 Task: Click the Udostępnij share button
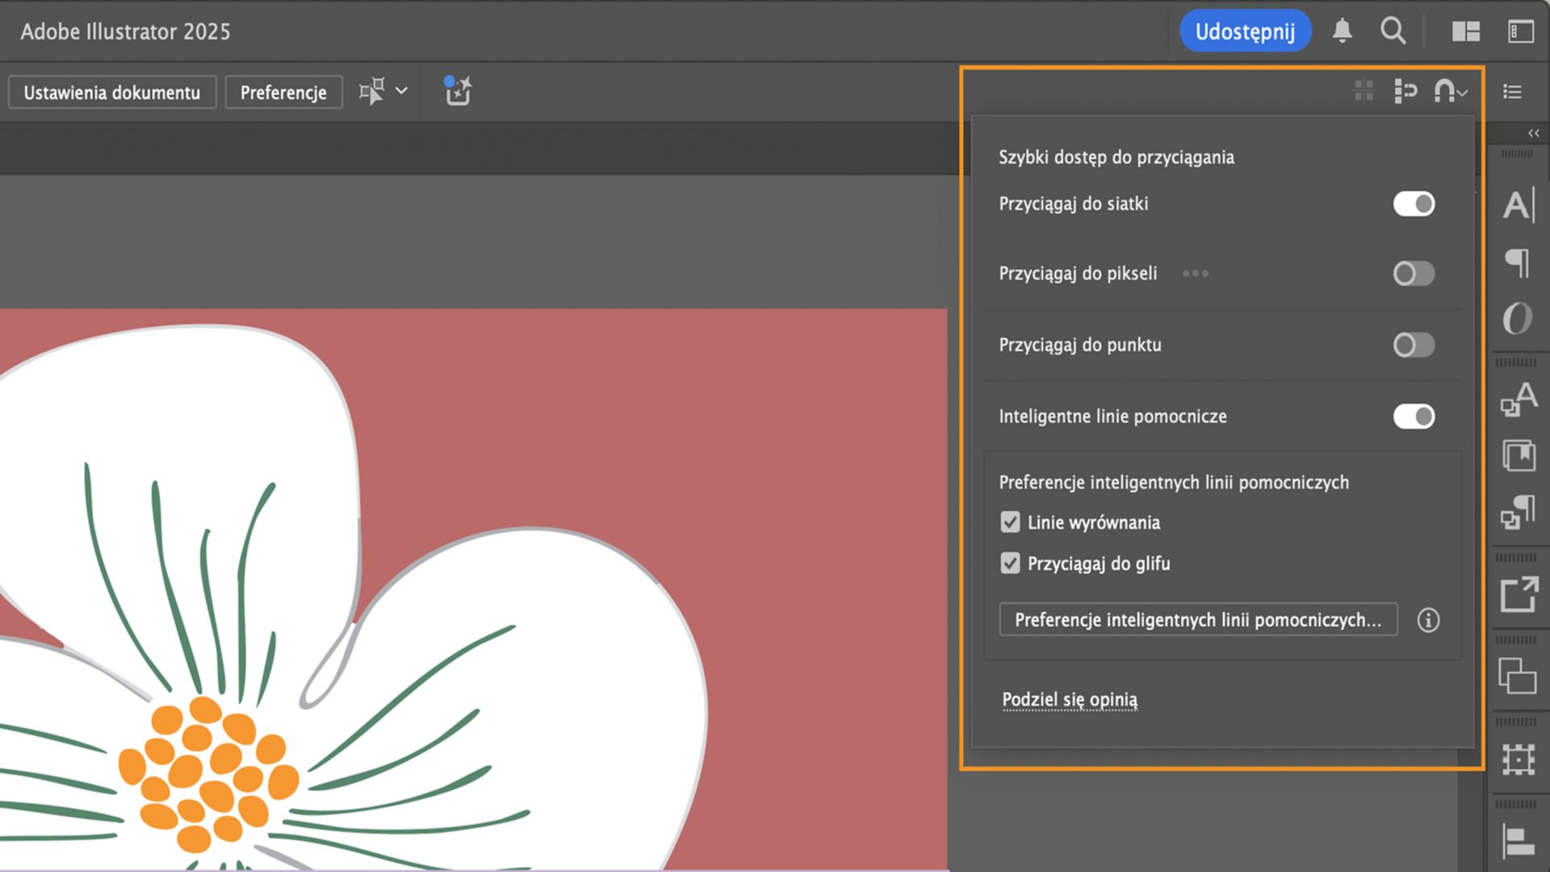(x=1245, y=31)
